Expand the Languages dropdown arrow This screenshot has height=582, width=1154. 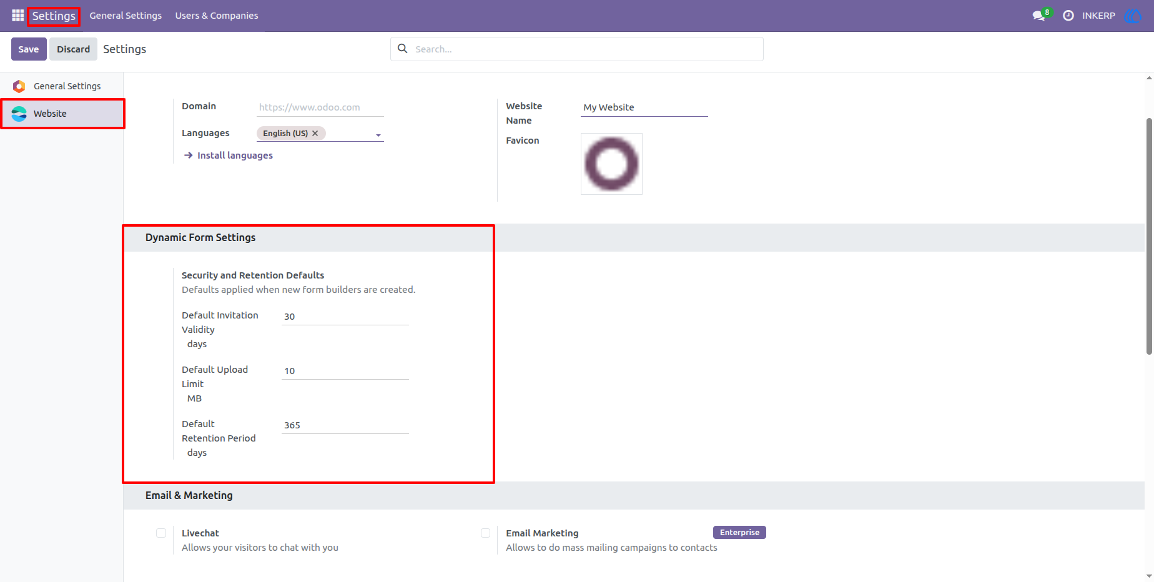tap(378, 135)
